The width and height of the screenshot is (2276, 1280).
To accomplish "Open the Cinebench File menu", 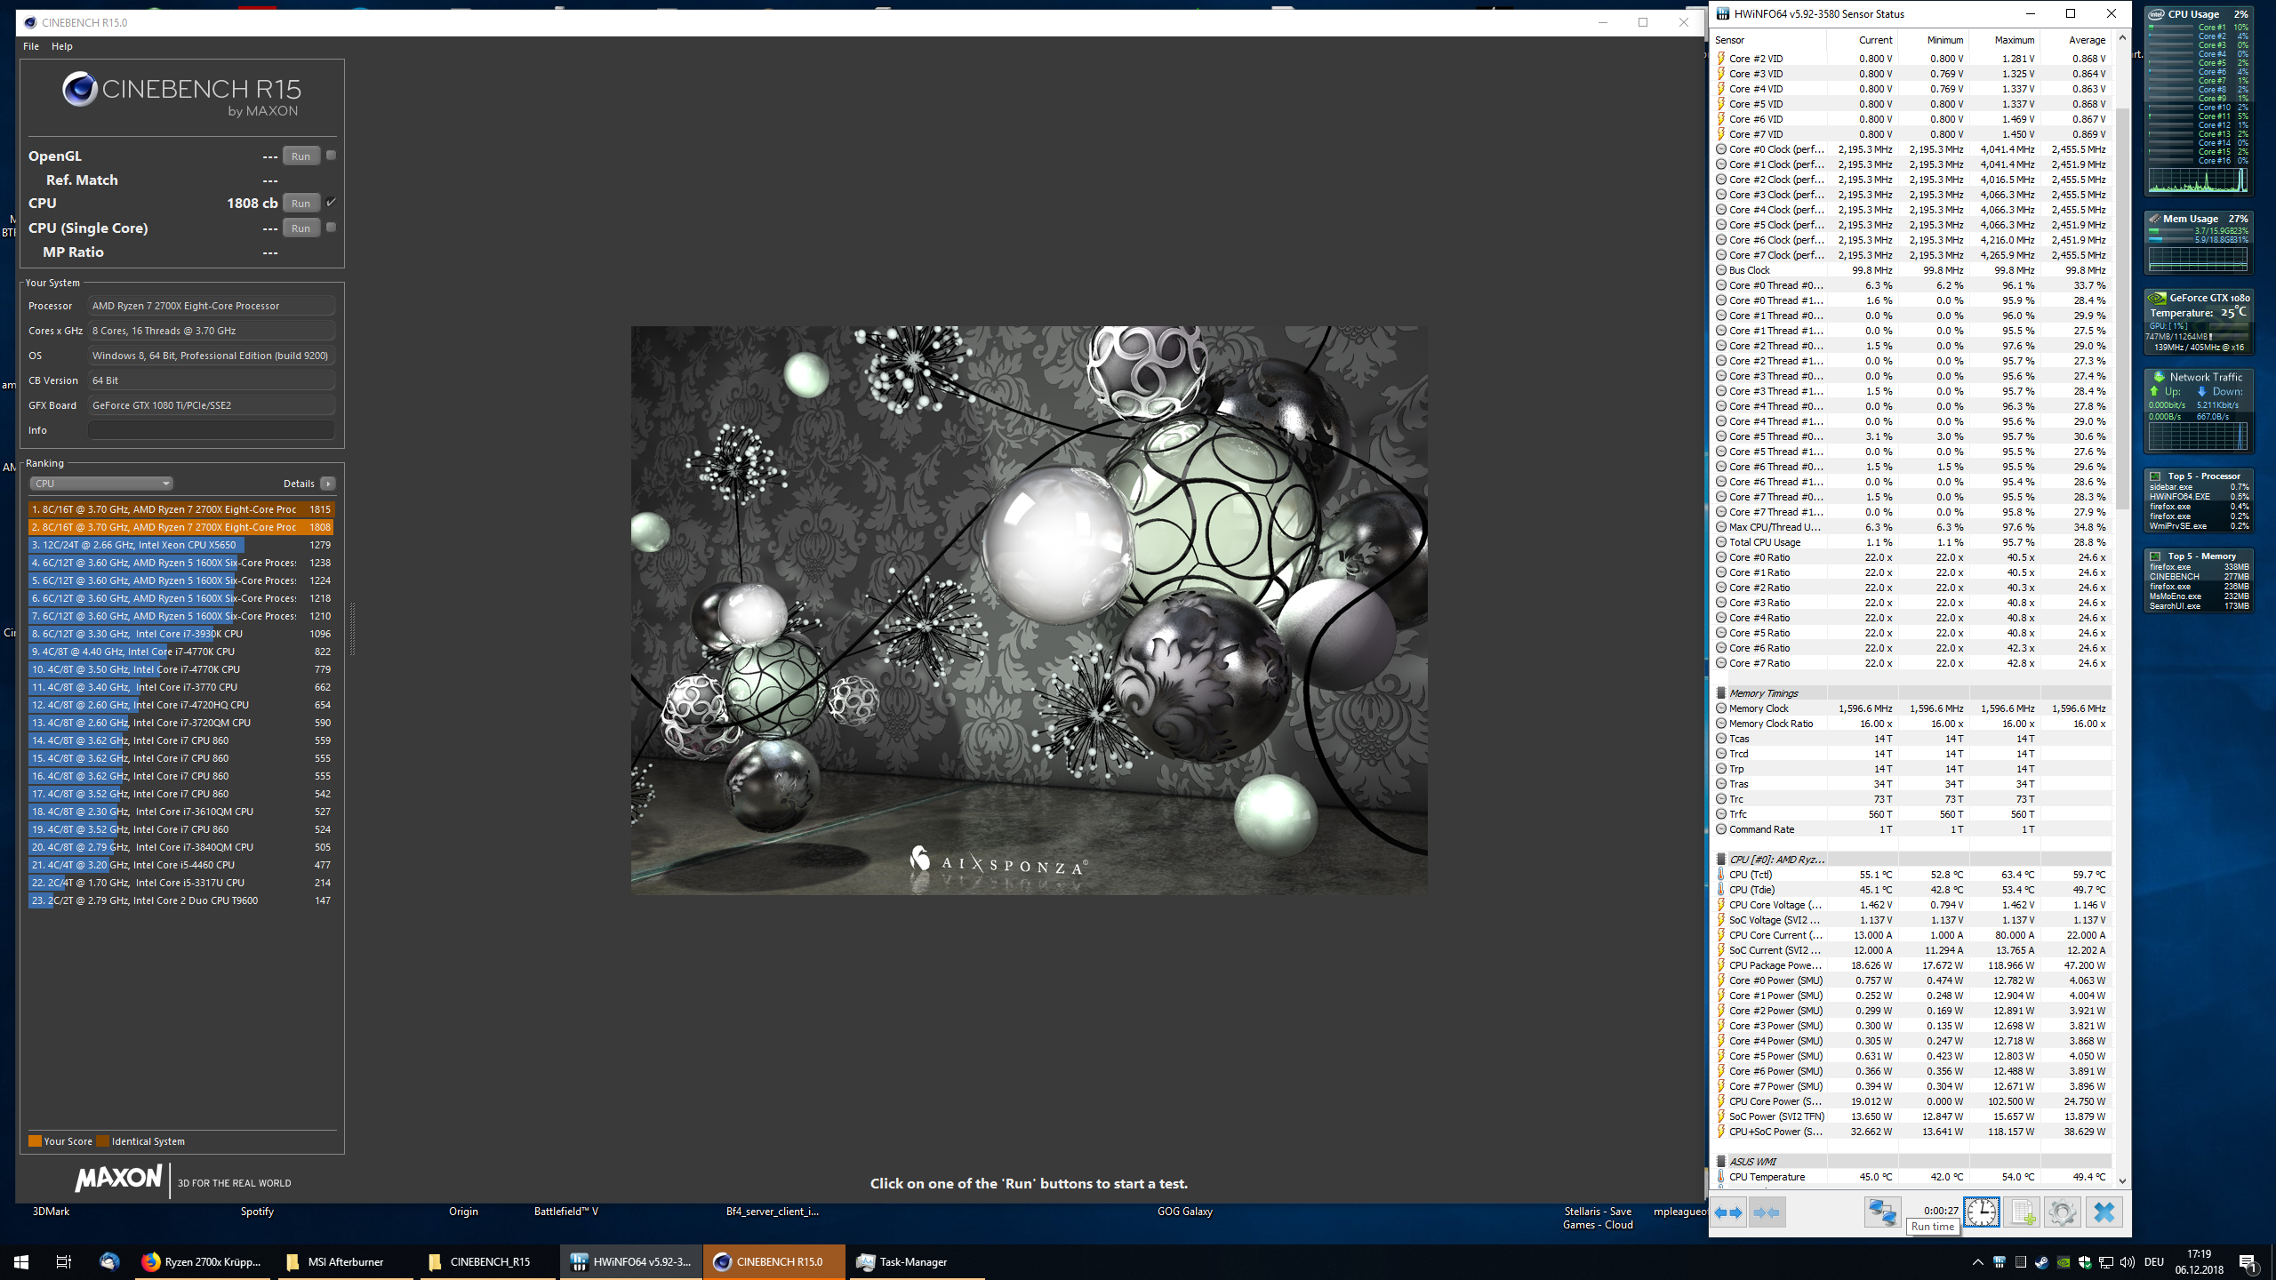I will (31, 46).
